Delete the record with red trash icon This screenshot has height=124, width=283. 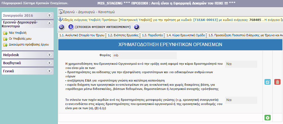277,82
